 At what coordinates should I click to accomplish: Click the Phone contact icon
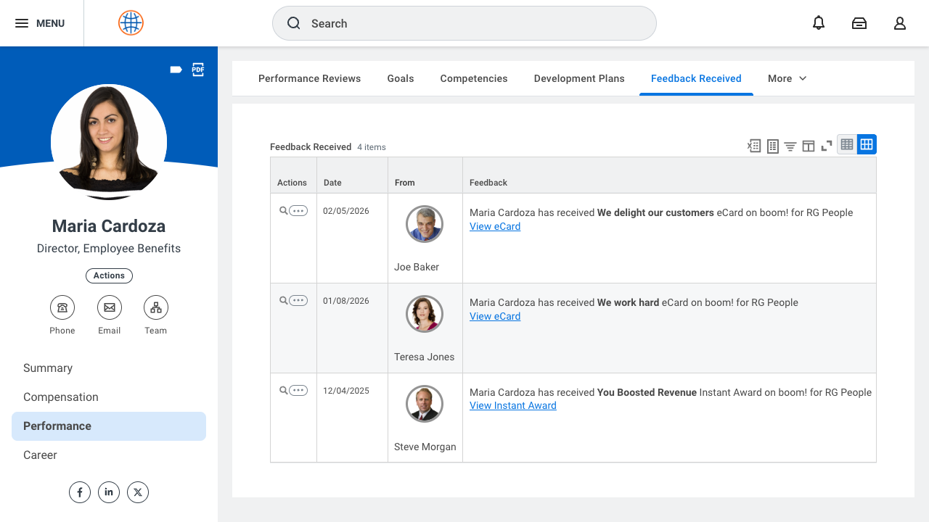point(62,307)
